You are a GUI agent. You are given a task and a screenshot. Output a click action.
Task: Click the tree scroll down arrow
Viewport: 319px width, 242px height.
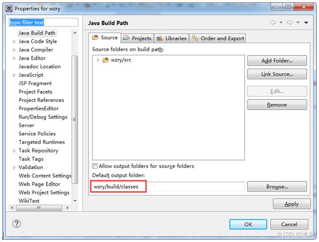coord(75,201)
